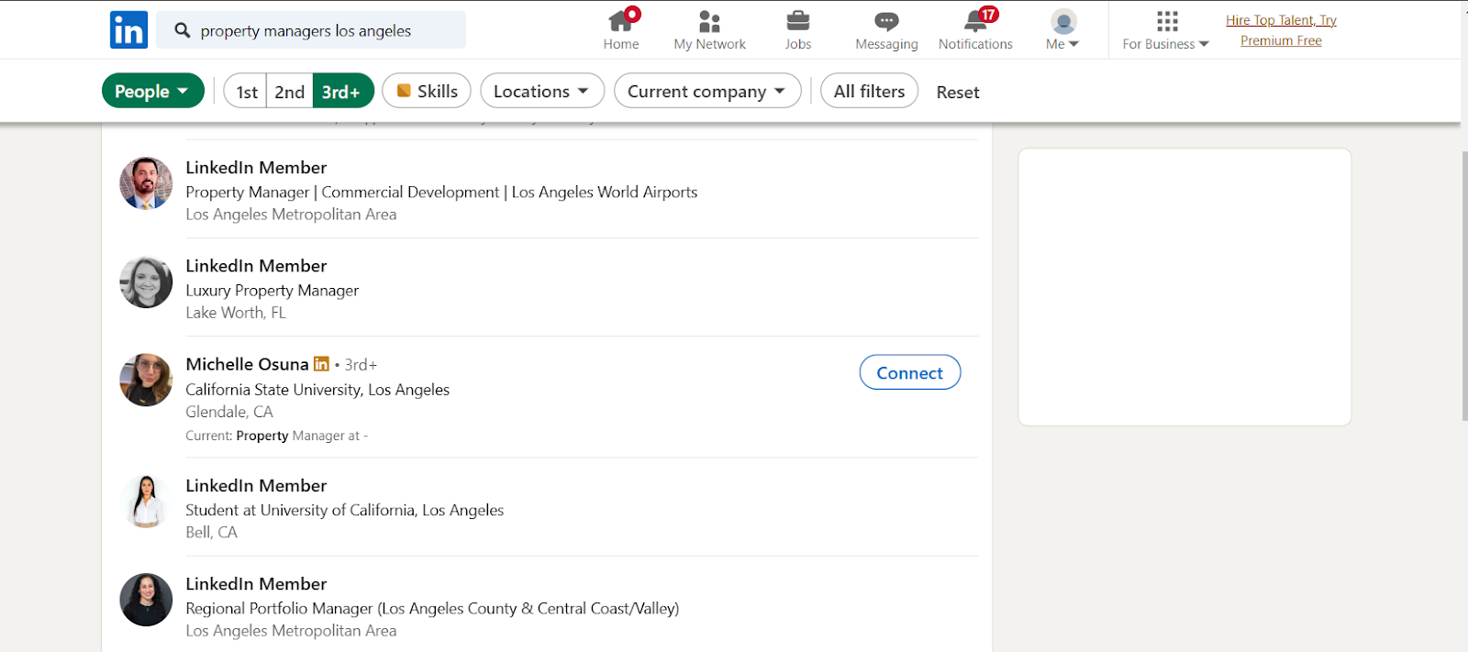1468x652 pixels.
Task: Open Michelle Osuna's profile photo
Action: [x=146, y=380]
